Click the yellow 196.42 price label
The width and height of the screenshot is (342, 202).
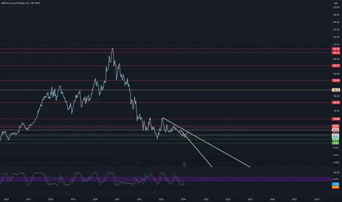336,90
